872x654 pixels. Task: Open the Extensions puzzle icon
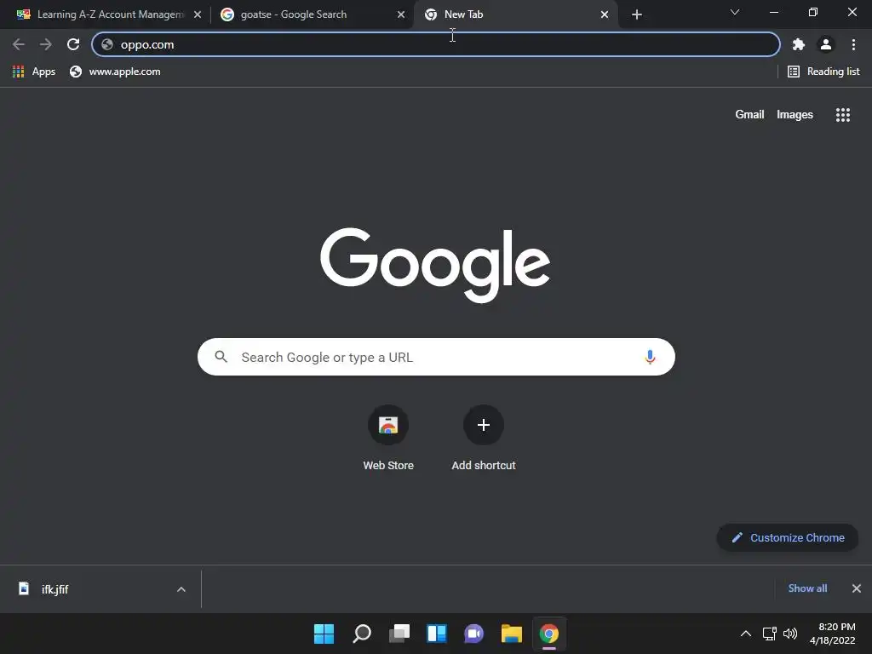(799, 44)
